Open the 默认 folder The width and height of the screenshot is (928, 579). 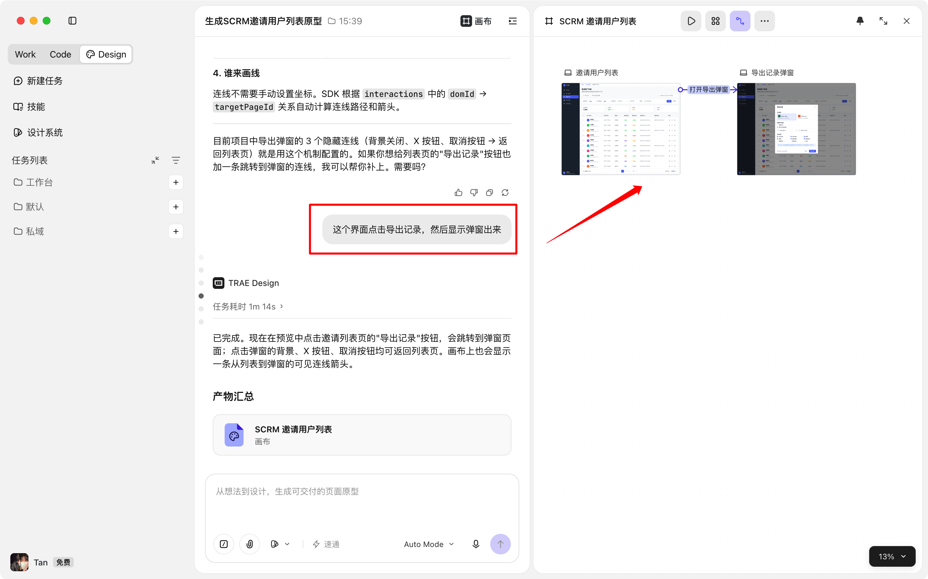tap(29, 207)
